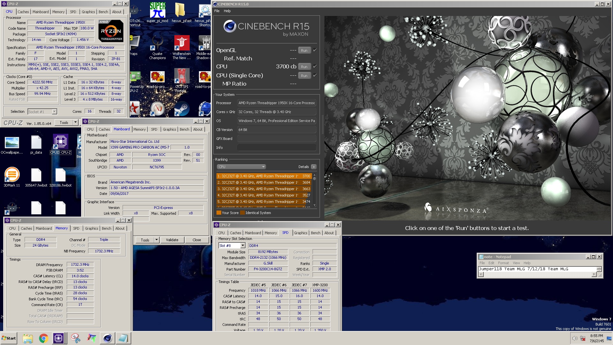Open the first road-to-pro image icon

click(157, 79)
